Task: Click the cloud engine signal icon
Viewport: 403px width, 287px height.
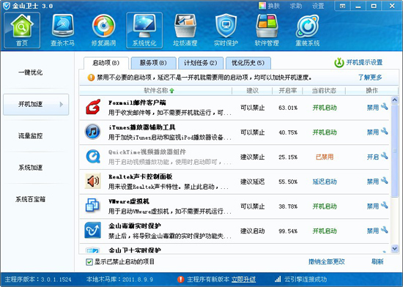Action: pos(278,279)
